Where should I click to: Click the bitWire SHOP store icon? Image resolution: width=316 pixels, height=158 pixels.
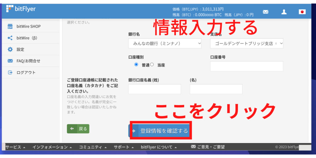[10, 27]
